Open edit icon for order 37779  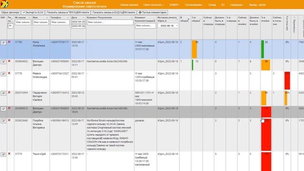point(3,154)
